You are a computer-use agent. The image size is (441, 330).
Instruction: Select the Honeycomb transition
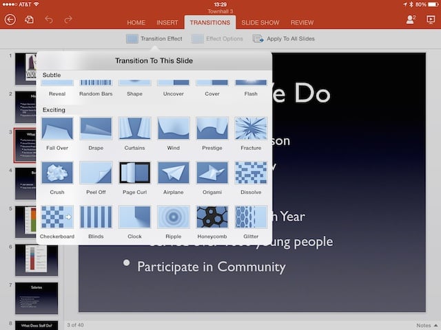(212, 217)
